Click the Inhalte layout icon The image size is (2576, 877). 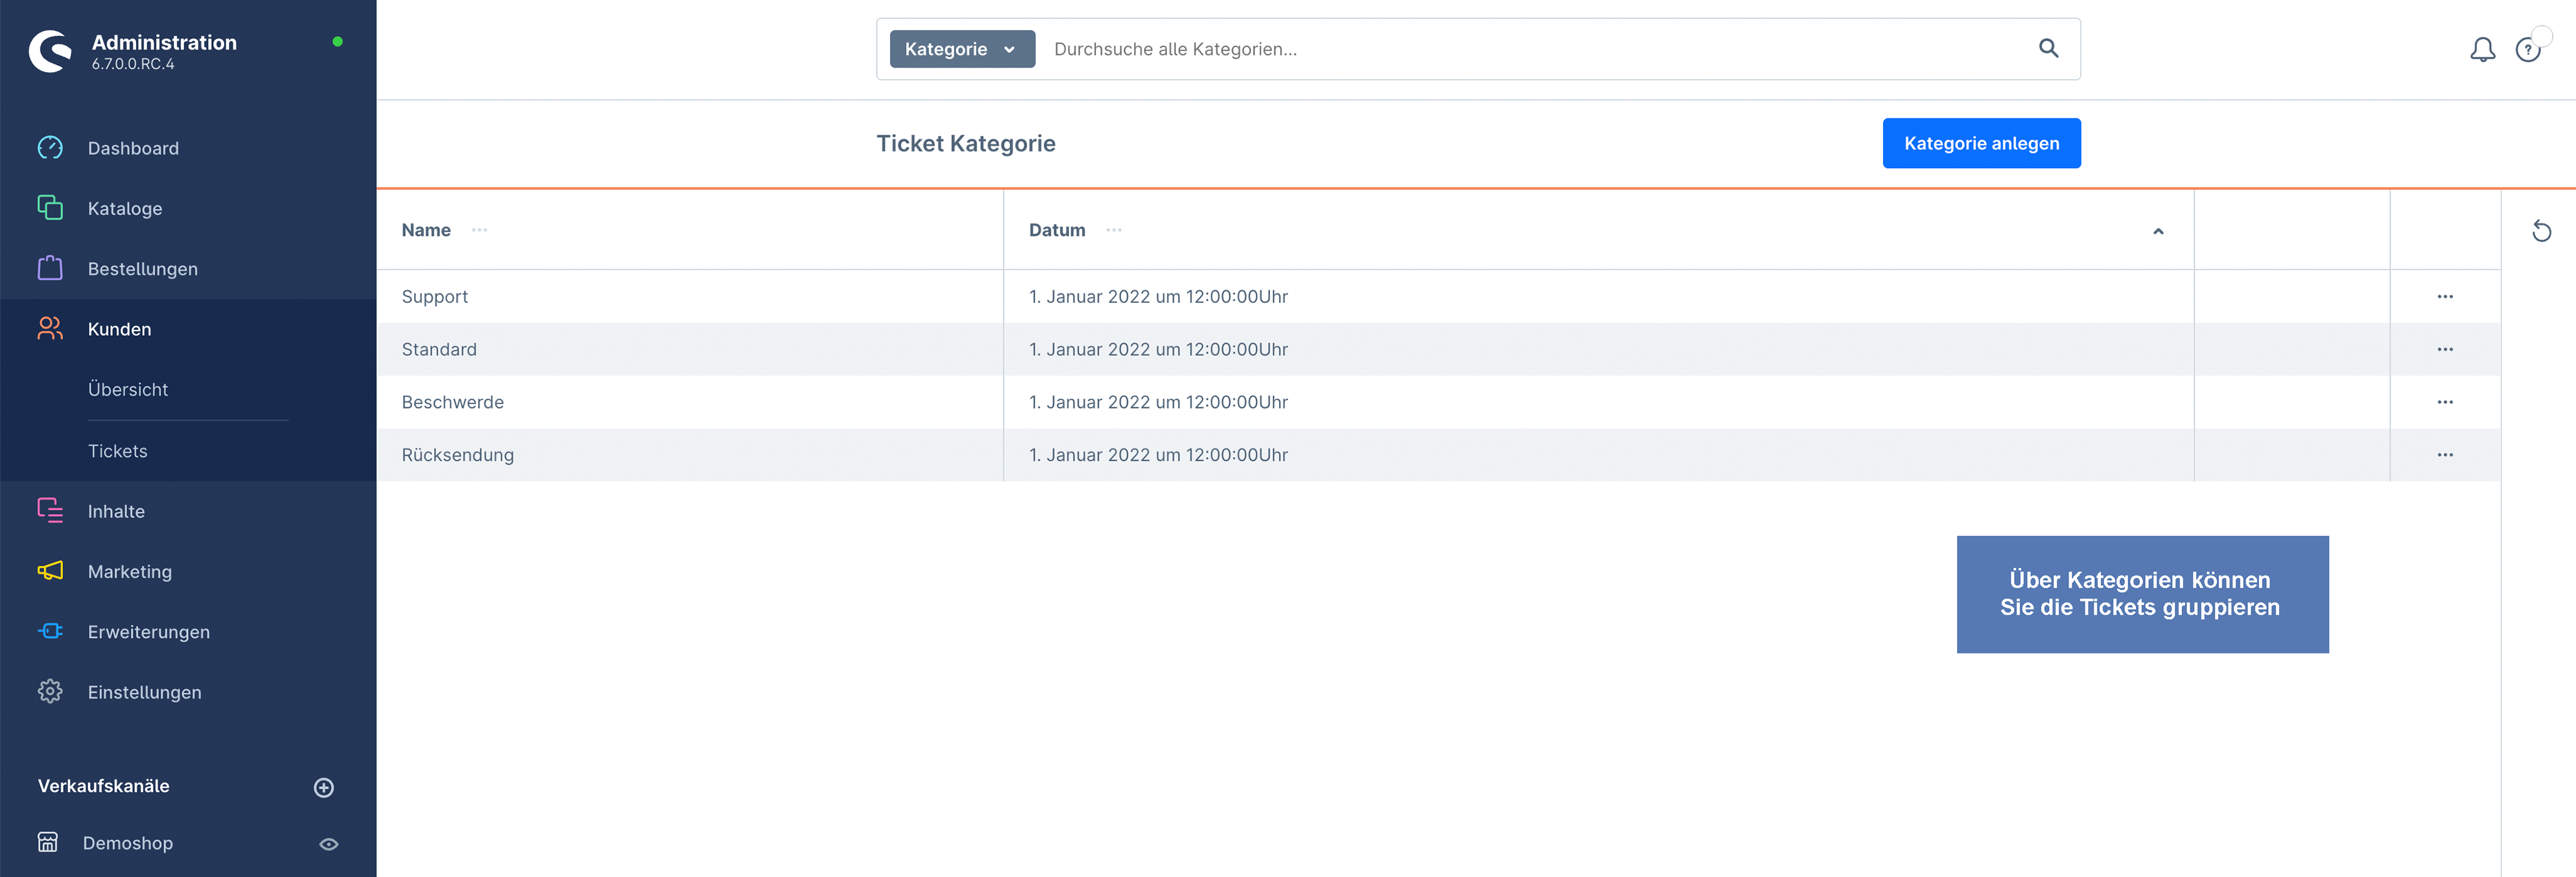pos(50,510)
